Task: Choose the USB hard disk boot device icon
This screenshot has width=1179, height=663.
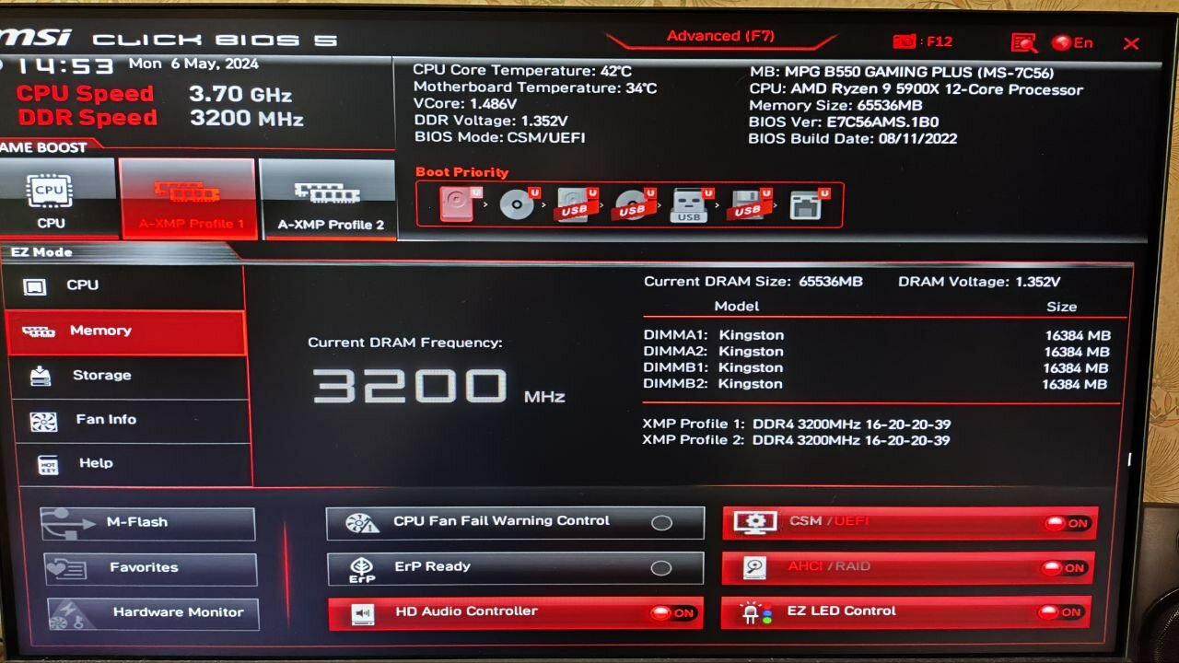Action: pyautogui.click(x=576, y=204)
